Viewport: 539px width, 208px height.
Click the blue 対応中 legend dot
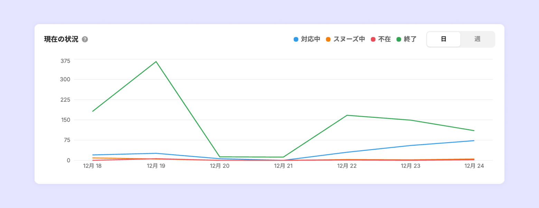pos(296,39)
